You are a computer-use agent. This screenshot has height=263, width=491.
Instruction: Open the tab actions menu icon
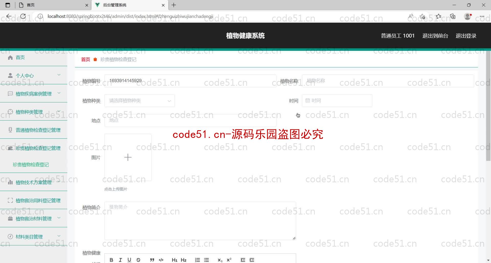pos(8,5)
